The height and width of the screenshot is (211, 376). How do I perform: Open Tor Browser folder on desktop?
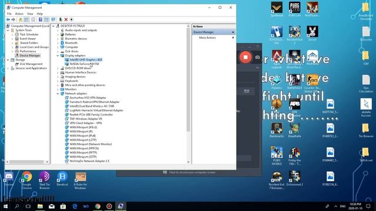[x=366, y=130]
